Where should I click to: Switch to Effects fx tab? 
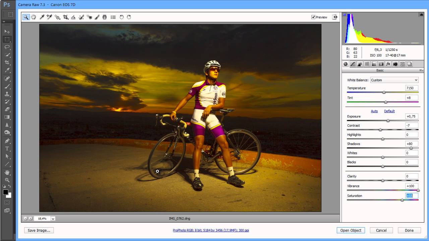point(388,64)
